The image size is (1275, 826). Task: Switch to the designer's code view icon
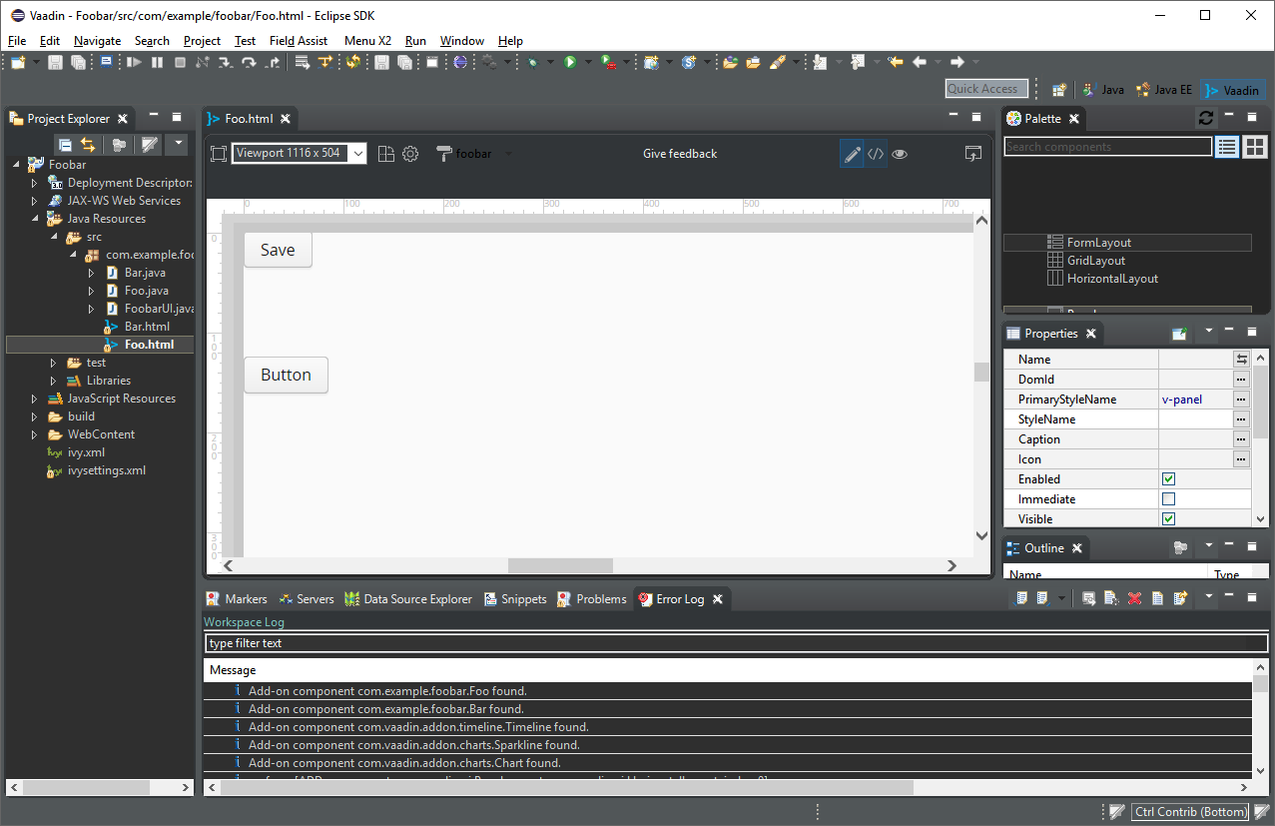[x=876, y=154]
